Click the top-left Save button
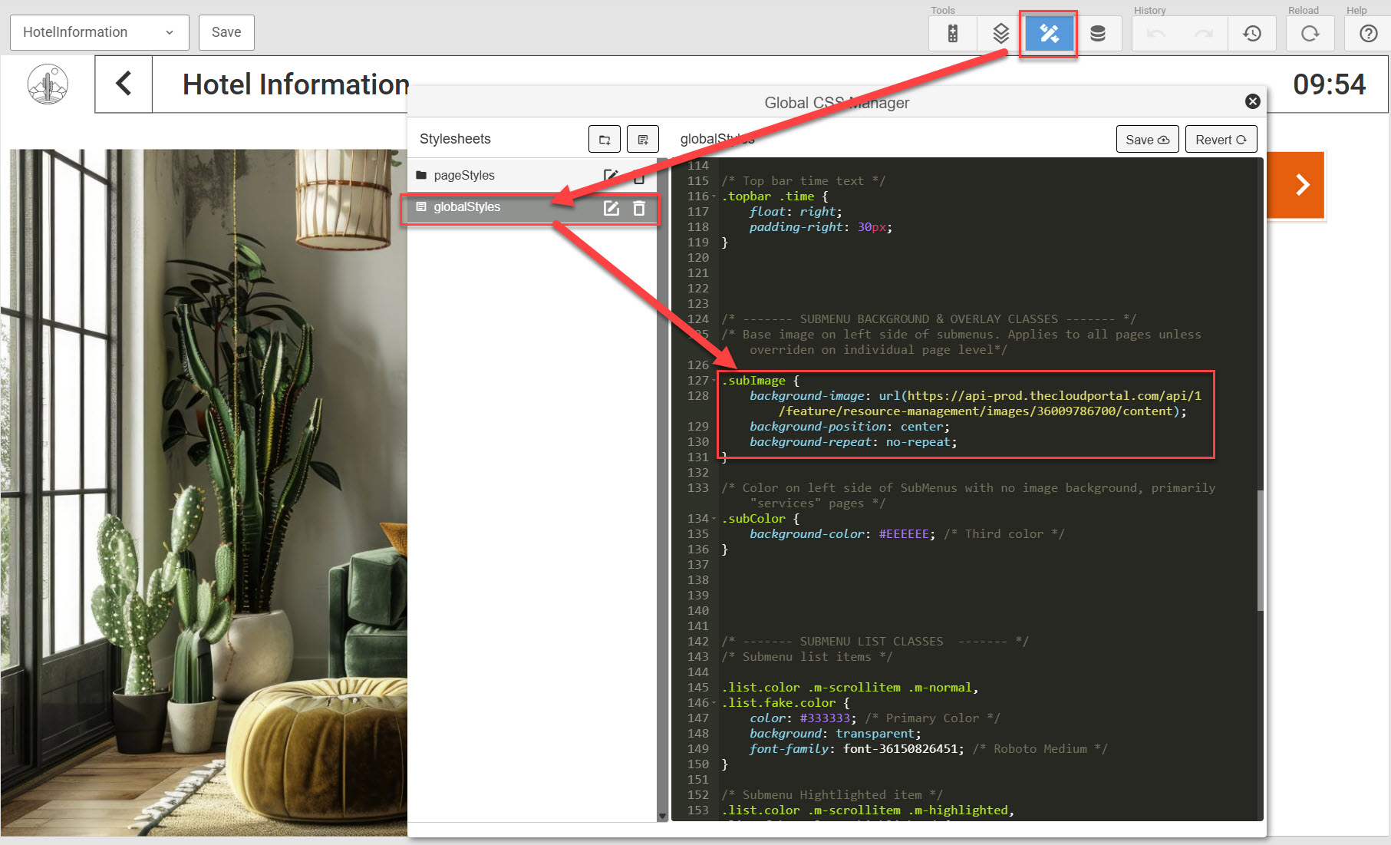Image resolution: width=1391 pixels, height=845 pixels. (226, 32)
